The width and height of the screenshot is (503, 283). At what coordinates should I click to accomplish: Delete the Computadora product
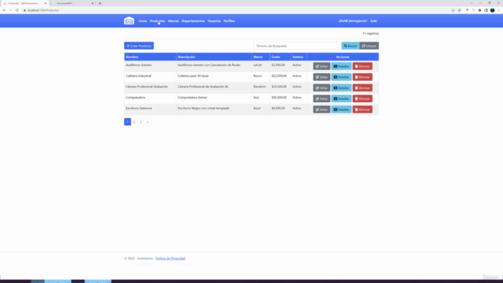[362, 99]
